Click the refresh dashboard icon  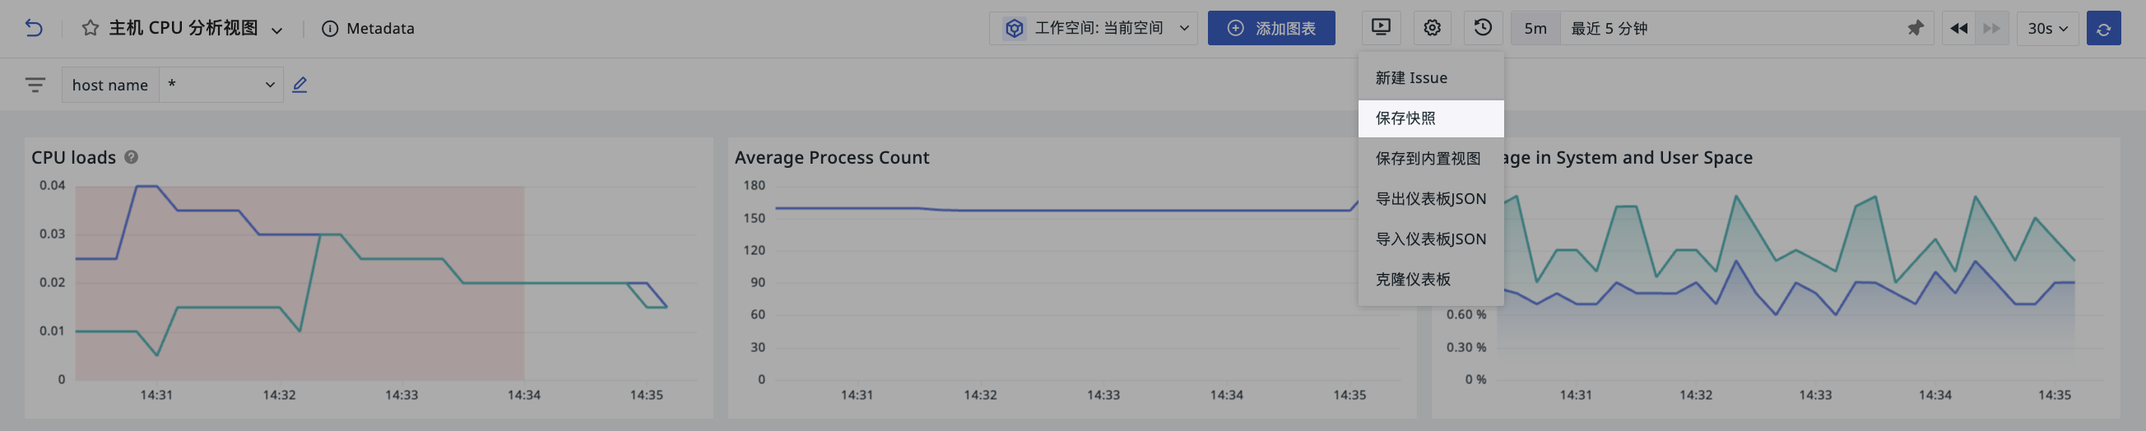coord(2102,28)
